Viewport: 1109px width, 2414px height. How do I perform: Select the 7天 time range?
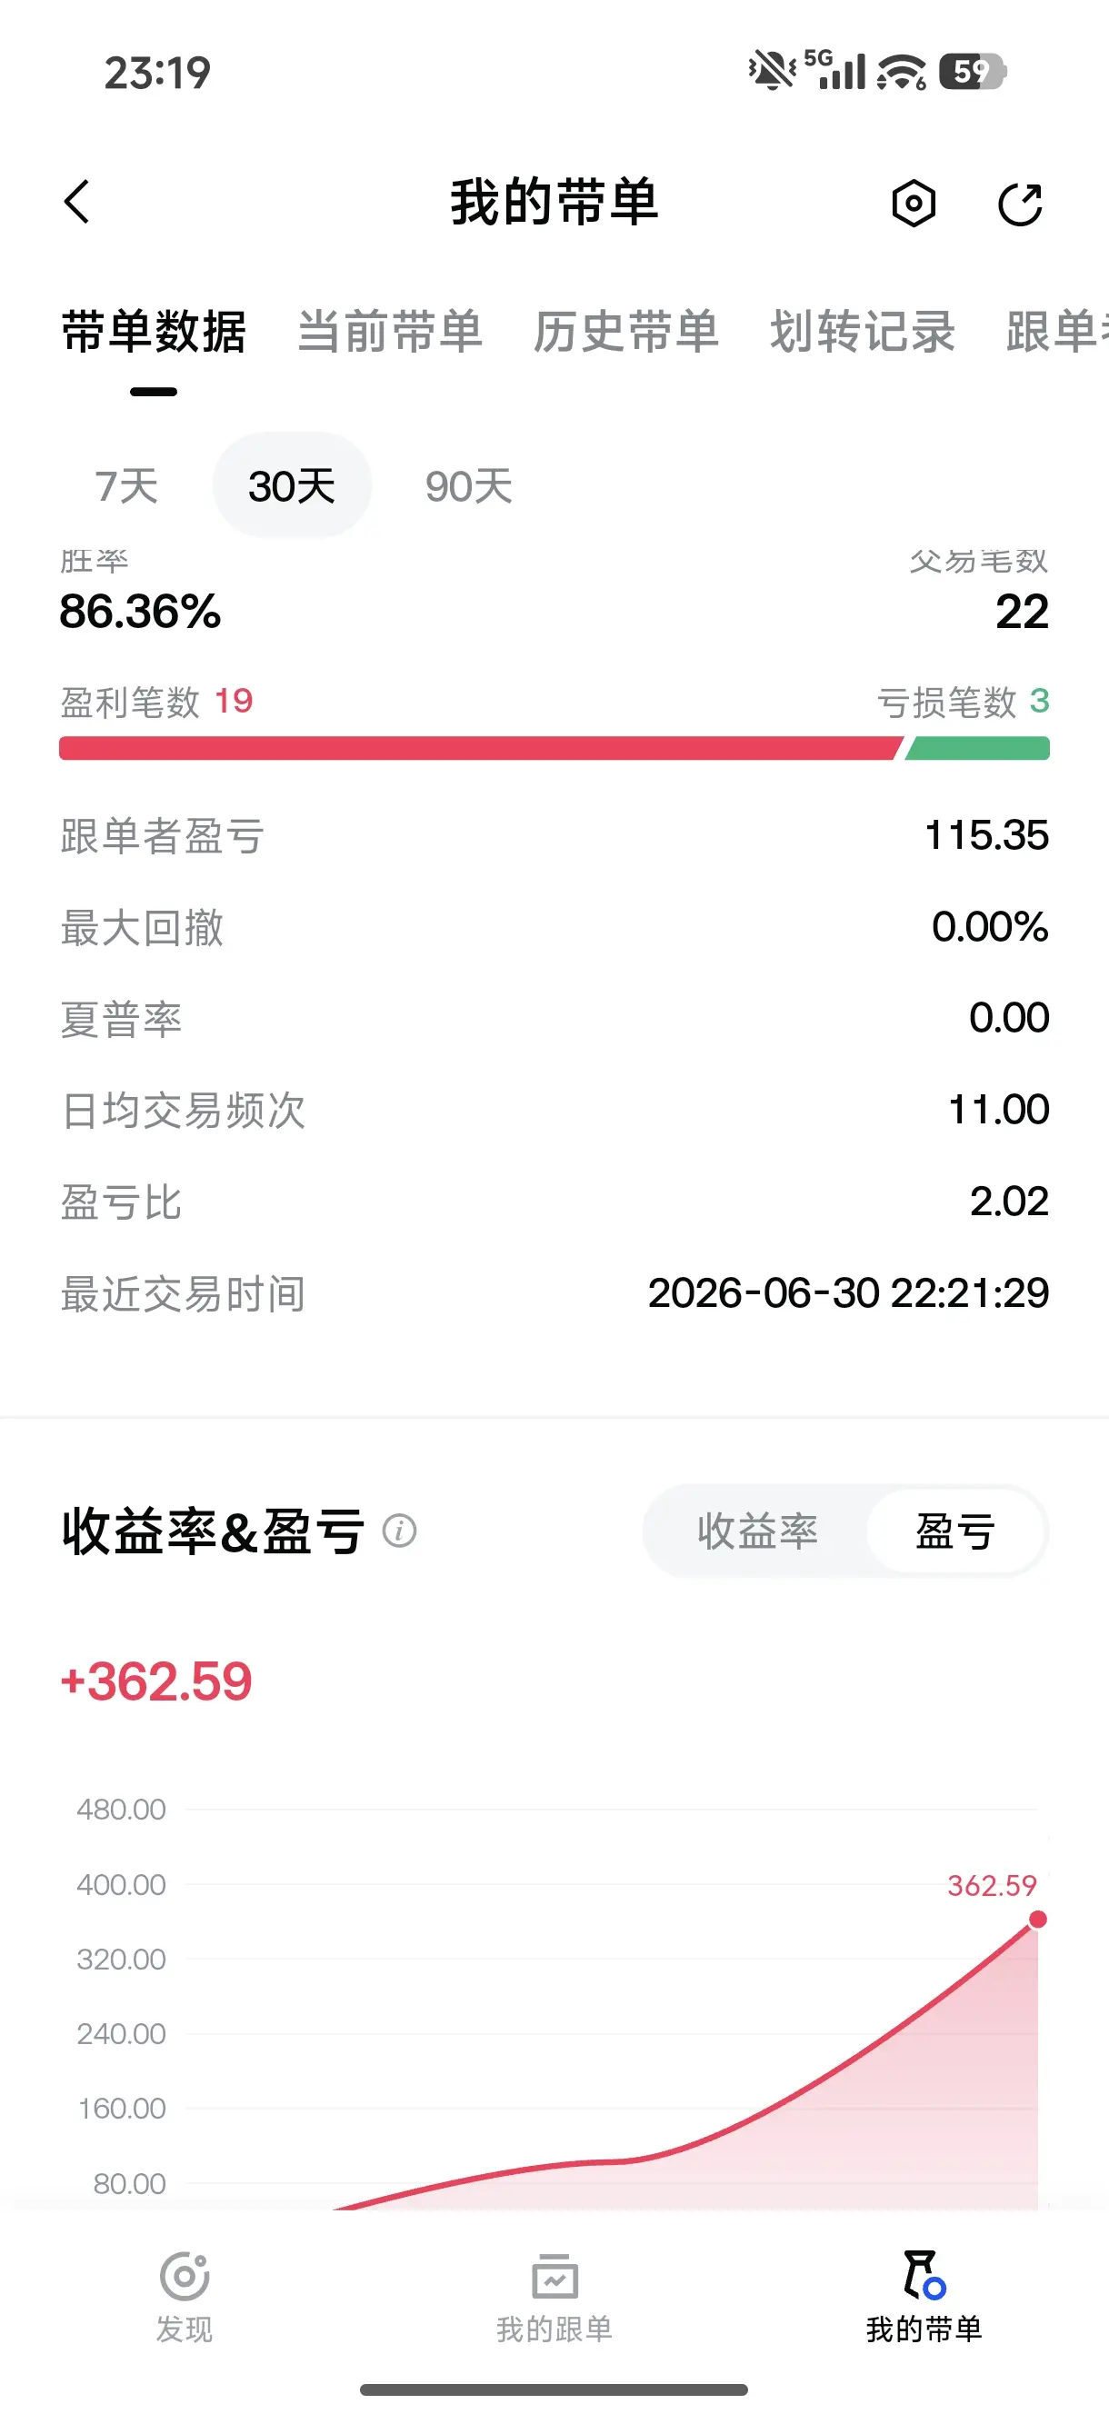126,486
